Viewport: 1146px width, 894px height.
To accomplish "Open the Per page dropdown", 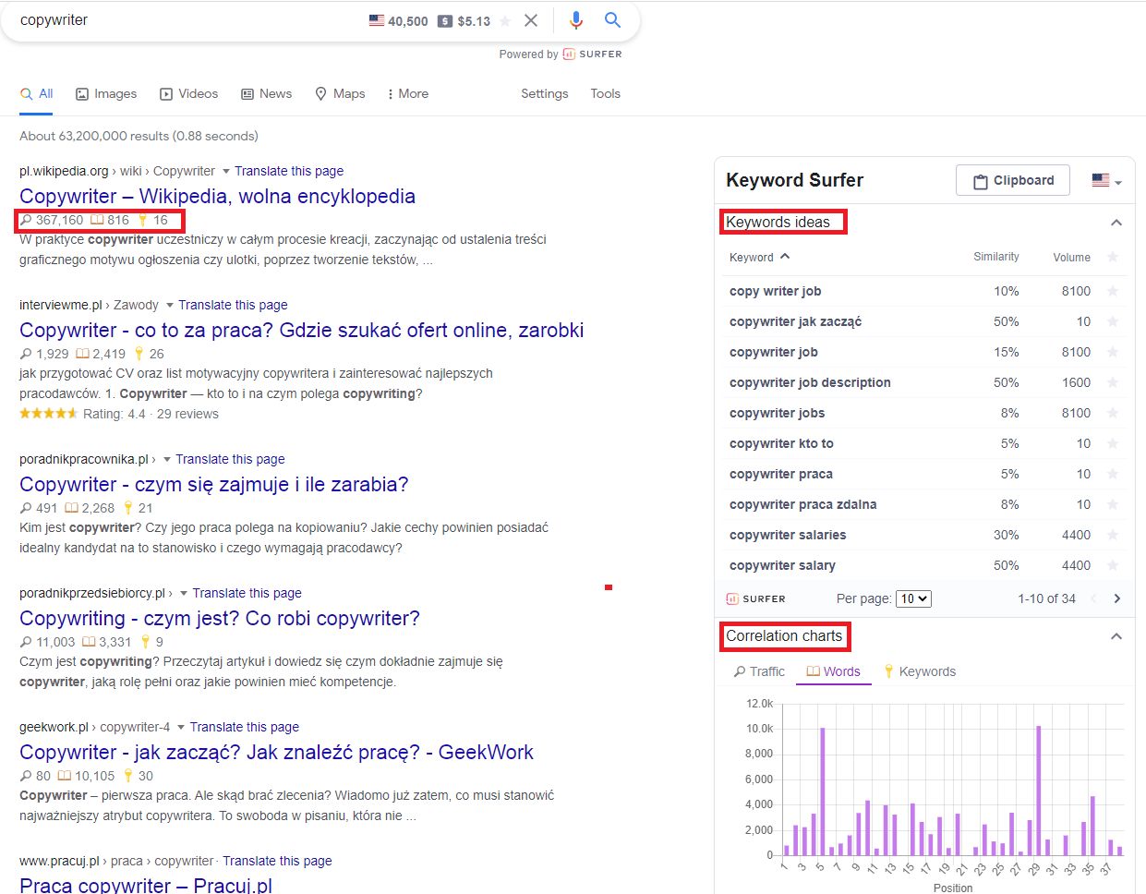I will [x=914, y=598].
